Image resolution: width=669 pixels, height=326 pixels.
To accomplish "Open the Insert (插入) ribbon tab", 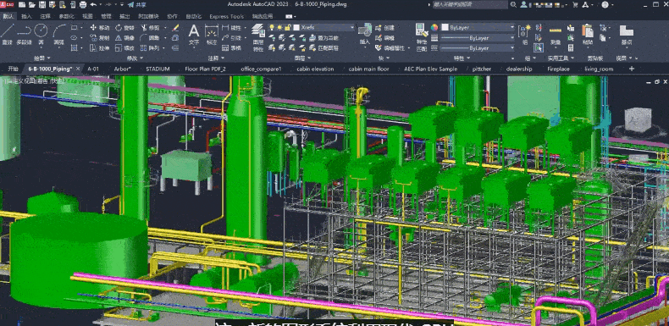I will (x=26, y=17).
